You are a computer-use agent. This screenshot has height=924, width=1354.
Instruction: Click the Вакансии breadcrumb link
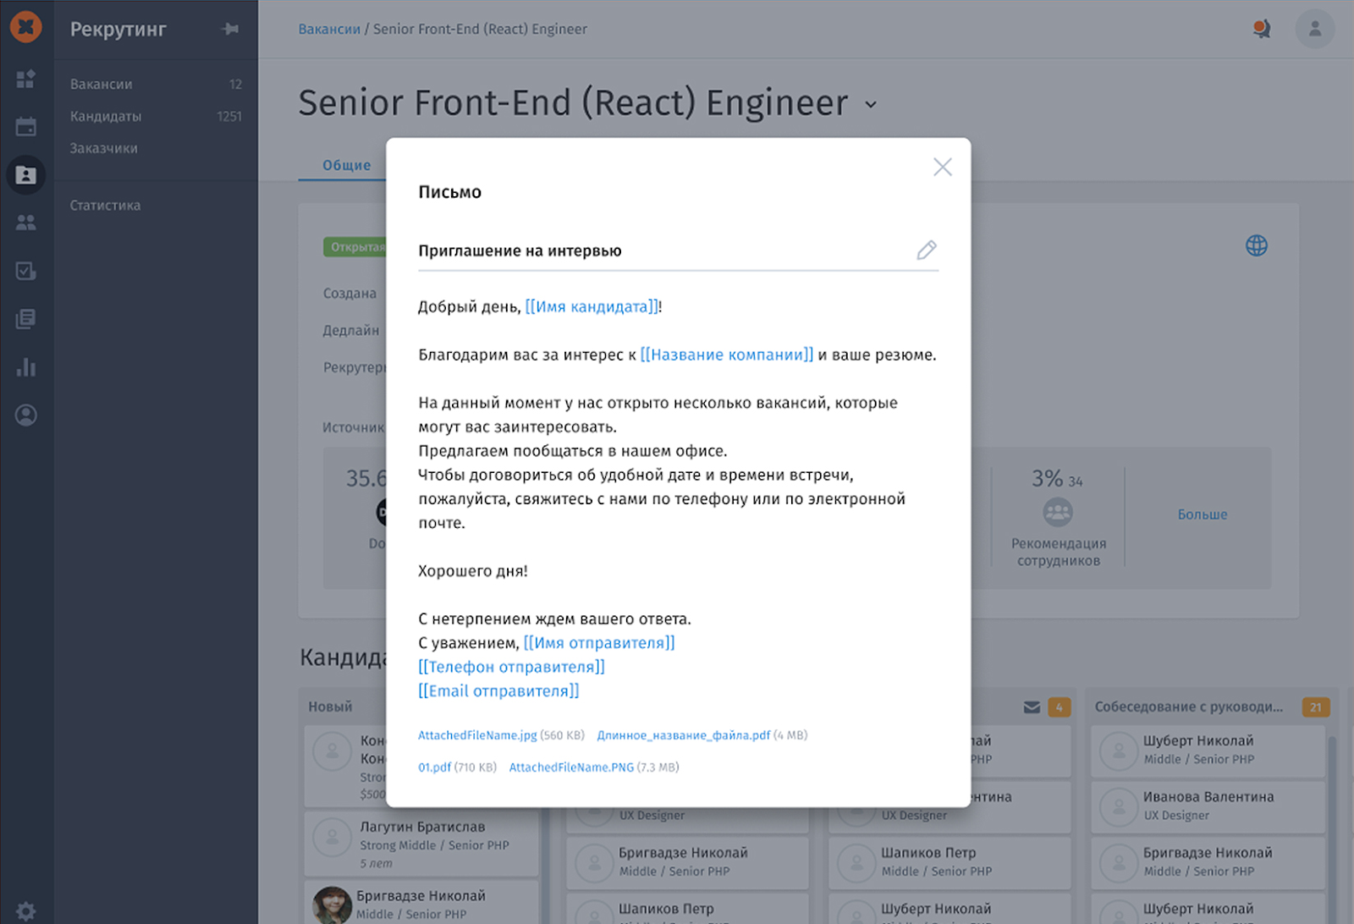pyautogui.click(x=329, y=29)
